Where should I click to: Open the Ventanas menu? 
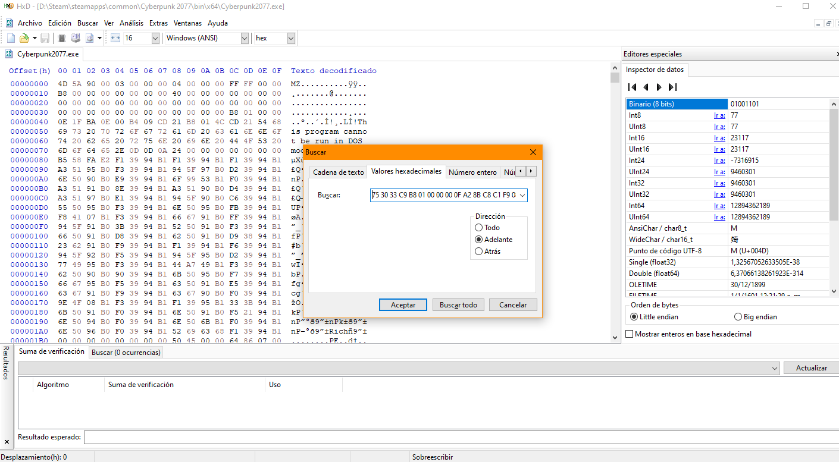[x=187, y=23]
